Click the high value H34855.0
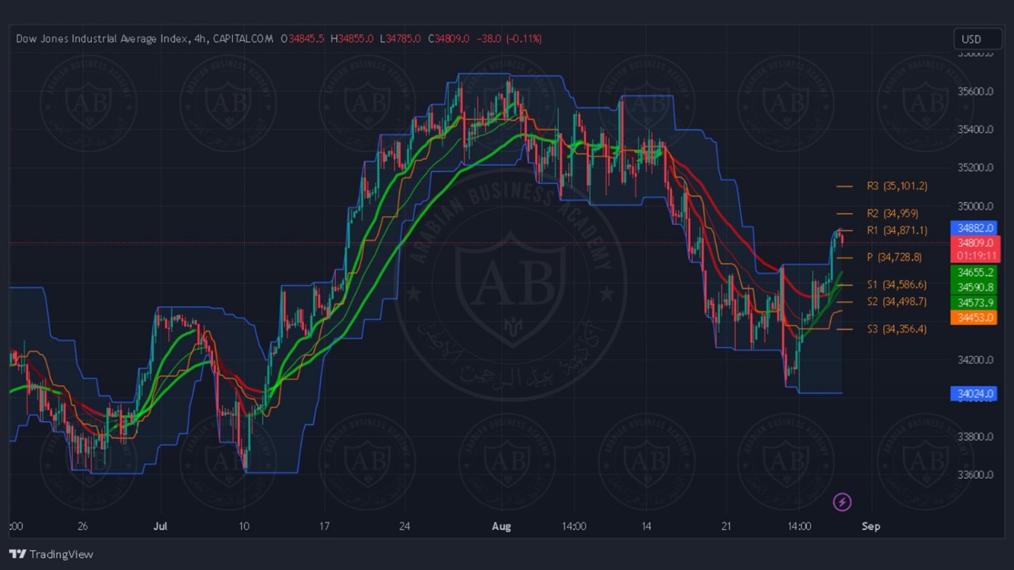The image size is (1014, 570). tap(352, 38)
